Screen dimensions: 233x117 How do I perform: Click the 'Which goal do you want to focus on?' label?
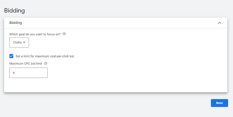(x=35, y=34)
